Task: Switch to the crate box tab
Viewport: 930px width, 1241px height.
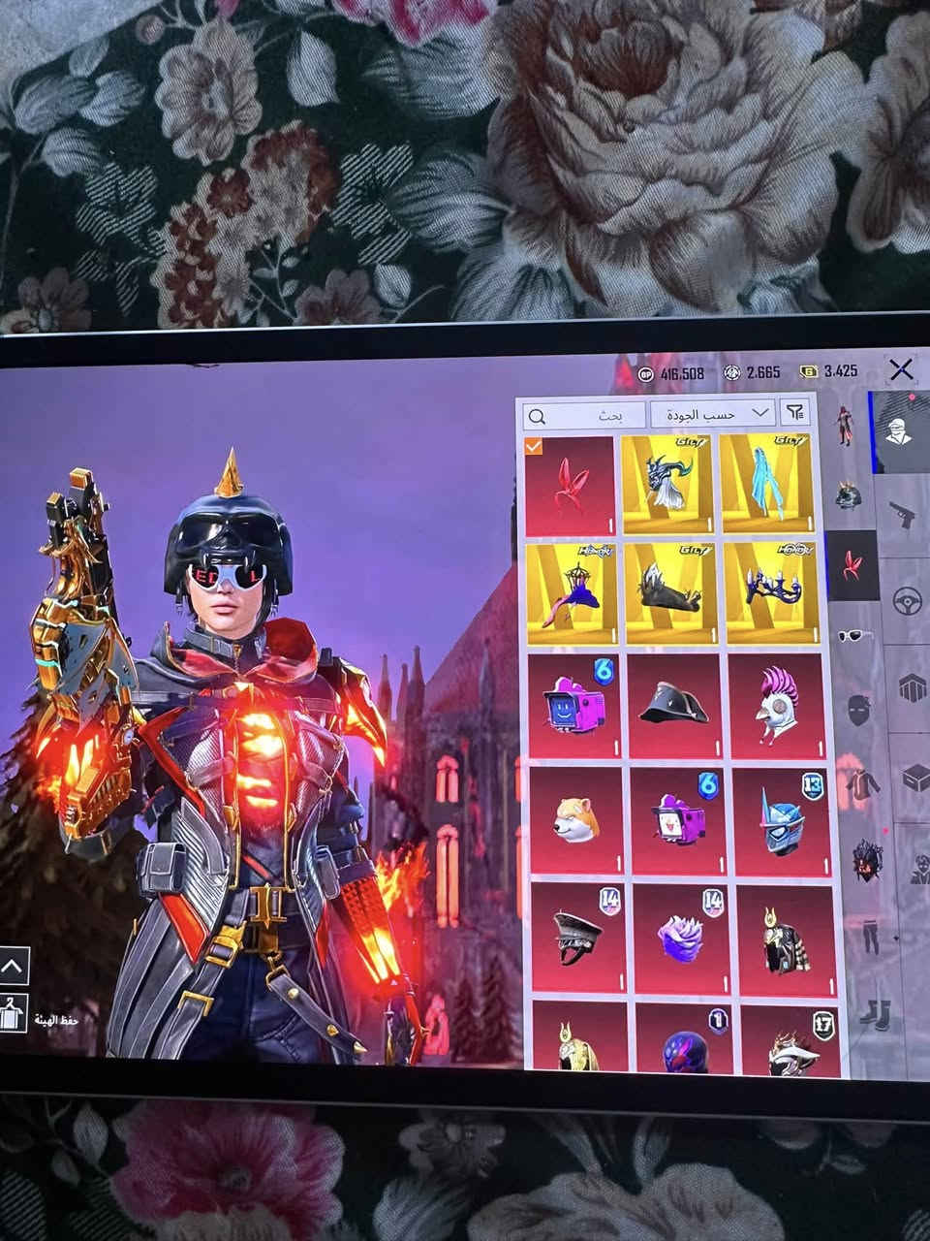Action: coord(914,777)
